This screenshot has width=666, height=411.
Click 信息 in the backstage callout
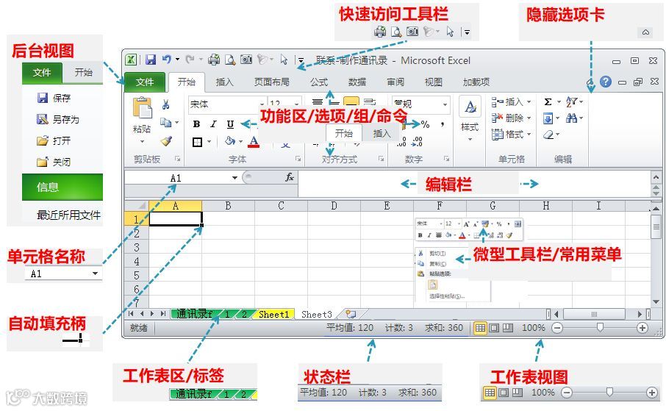click(x=62, y=187)
